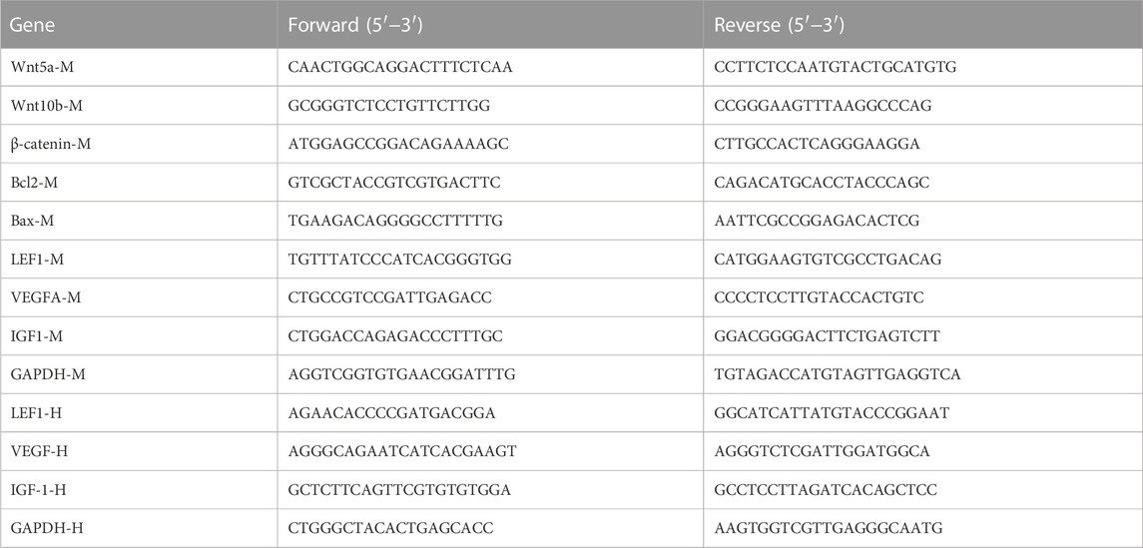Viewport: 1143px width, 548px height.
Task: Click the GAPDH-H forward sequence CTGGGCTACACTGAGCACC
Action: [x=390, y=528]
